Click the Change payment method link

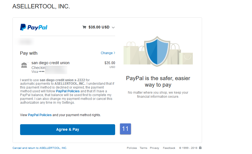(x=106, y=53)
